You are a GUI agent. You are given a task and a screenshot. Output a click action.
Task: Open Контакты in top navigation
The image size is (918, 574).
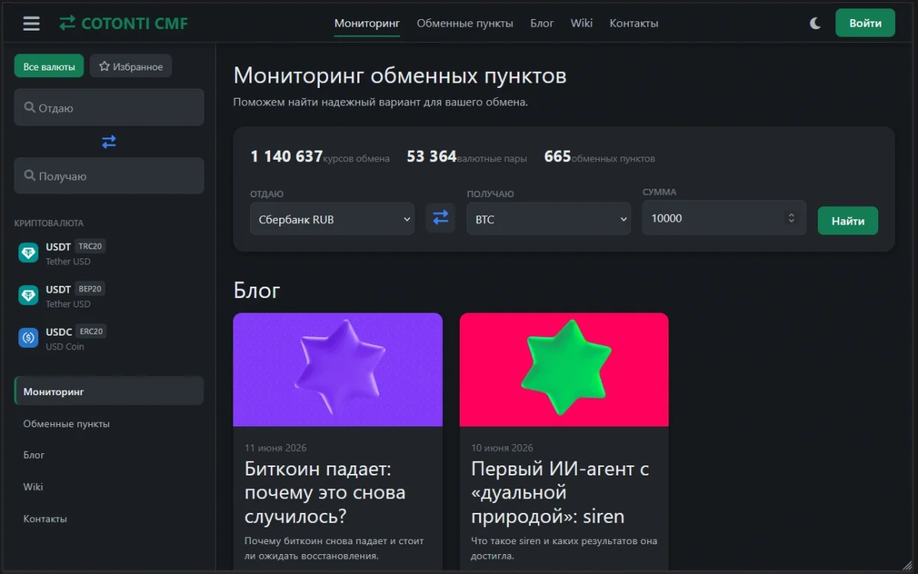click(x=633, y=23)
